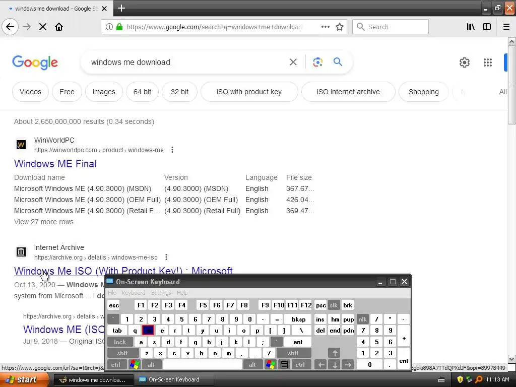Expand 'View 27 more rows' link
This screenshot has width=516, height=387.
pos(44,222)
